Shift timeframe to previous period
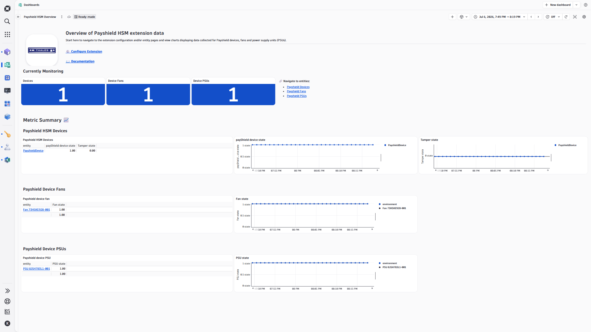 click(531, 17)
